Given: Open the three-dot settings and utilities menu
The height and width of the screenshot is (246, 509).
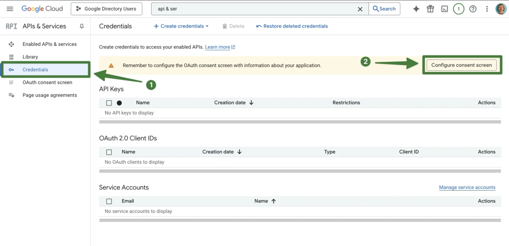Looking at the screenshot, I should coord(487,9).
